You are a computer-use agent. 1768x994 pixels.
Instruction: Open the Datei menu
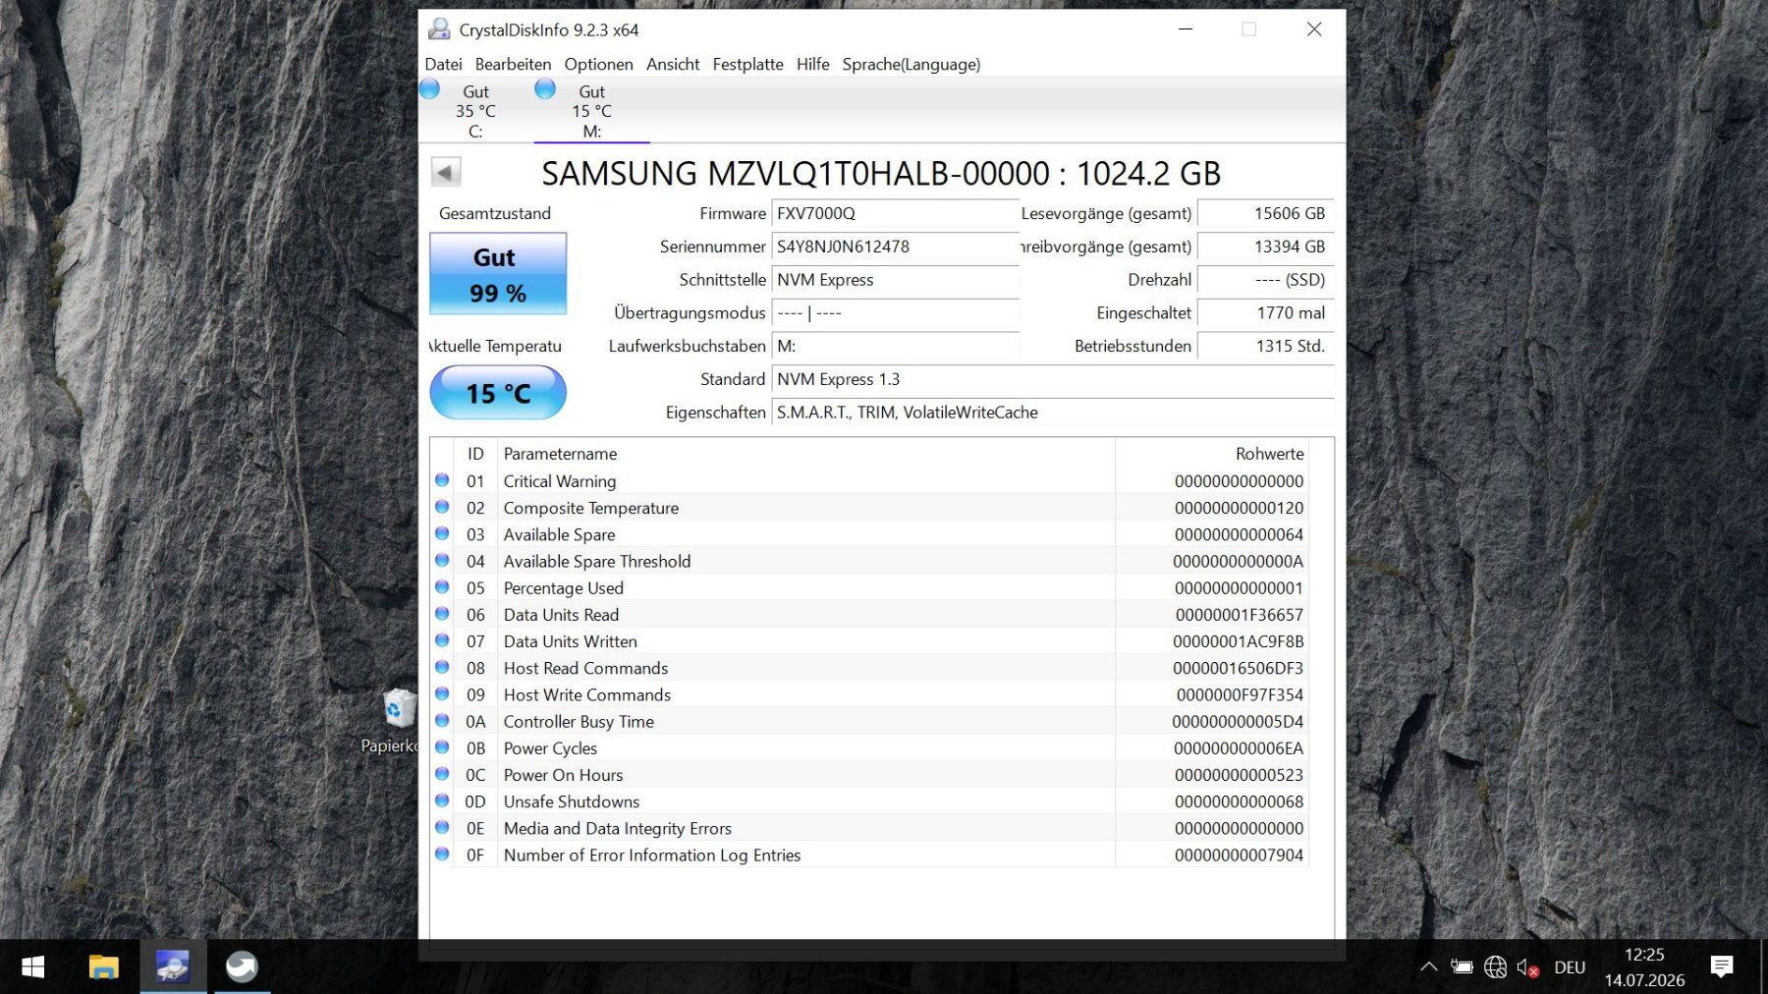443,64
